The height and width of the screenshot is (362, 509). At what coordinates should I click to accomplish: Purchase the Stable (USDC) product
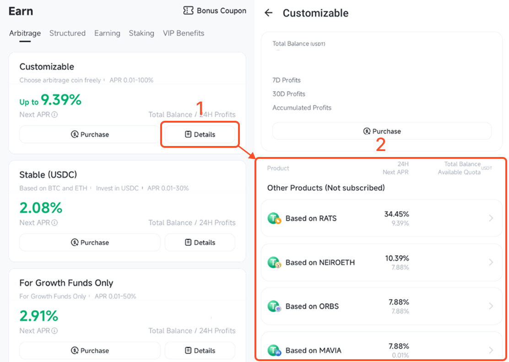click(x=90, y=243)
